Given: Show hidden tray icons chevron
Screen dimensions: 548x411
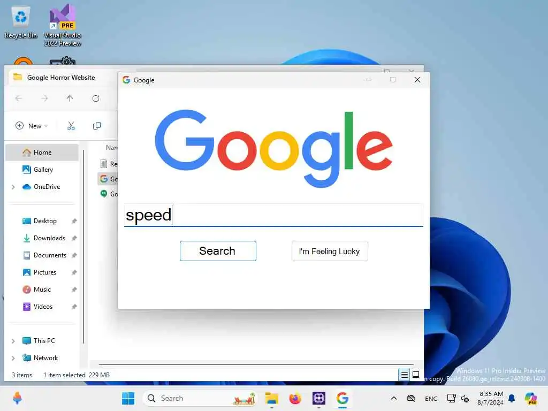Looking at the screenshot, I should pyautogui.click(x=394, y=398).
